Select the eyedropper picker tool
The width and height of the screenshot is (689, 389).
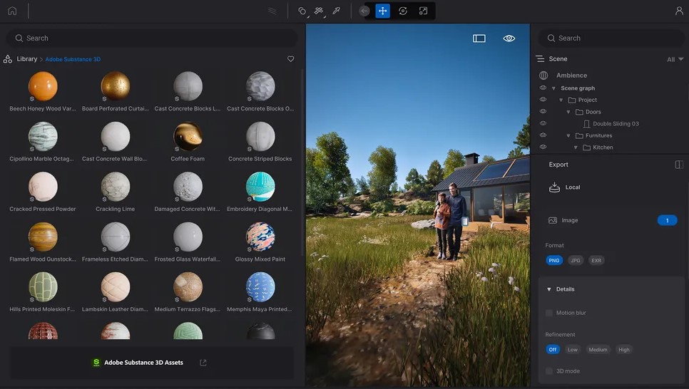tap(337, 11)
